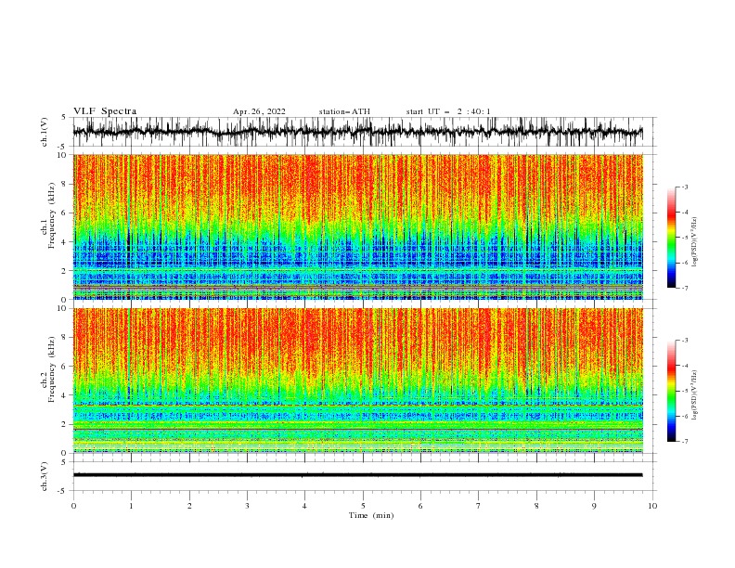Click the '7' tick on the time axis
735x568 pixels.
coord(479,506)
